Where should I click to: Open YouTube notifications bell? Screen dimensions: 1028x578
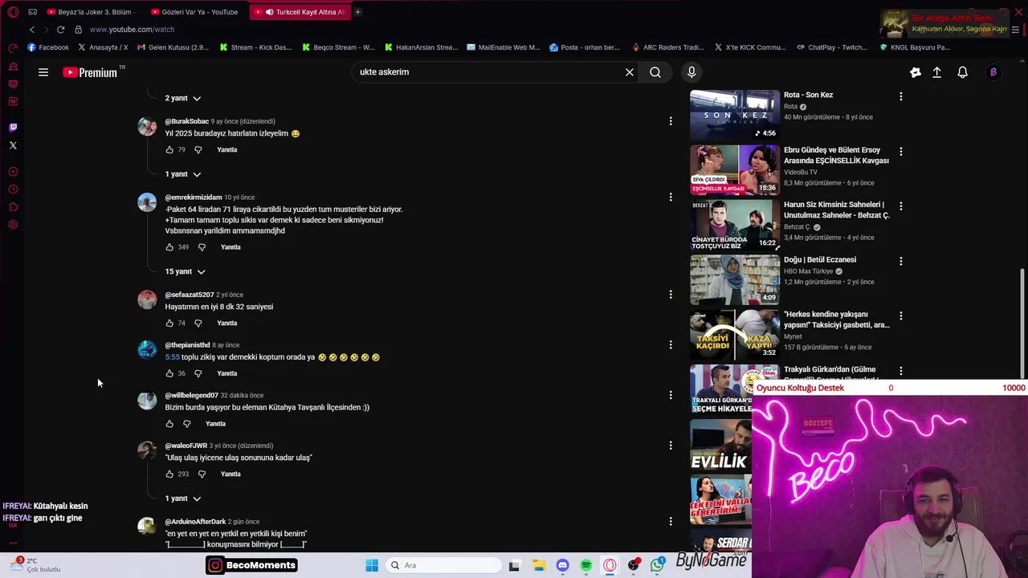(962, 72)
